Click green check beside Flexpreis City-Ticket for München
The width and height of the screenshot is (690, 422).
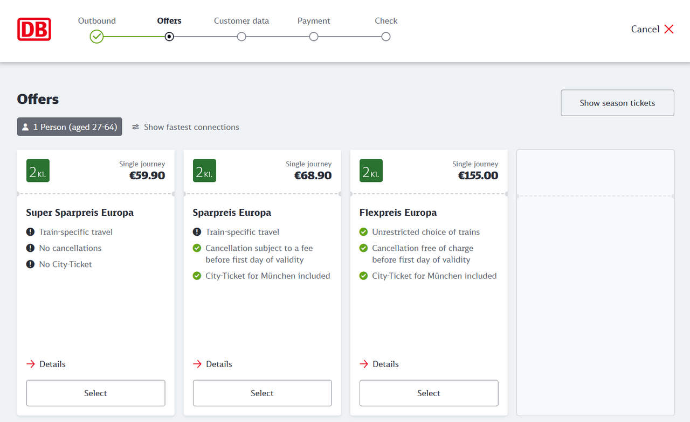tap(363, 276)
